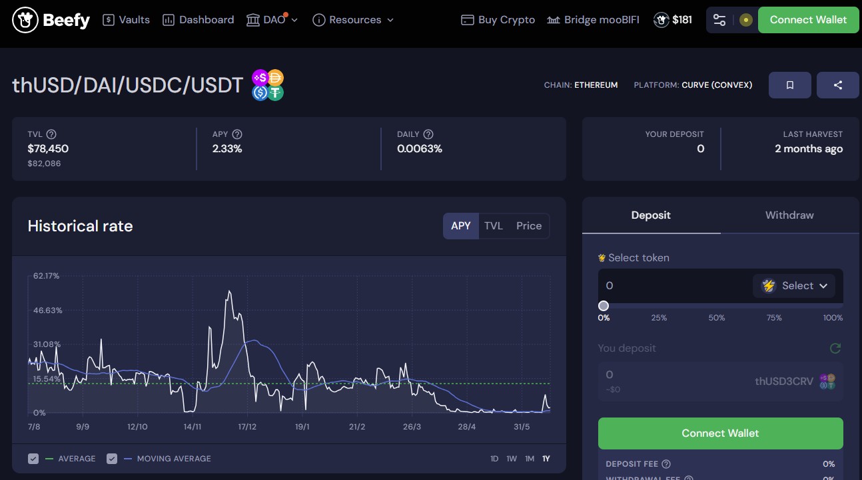Click the DAILY help icon
This screenshot has width=862, height=480.
[x=428, y=134]
